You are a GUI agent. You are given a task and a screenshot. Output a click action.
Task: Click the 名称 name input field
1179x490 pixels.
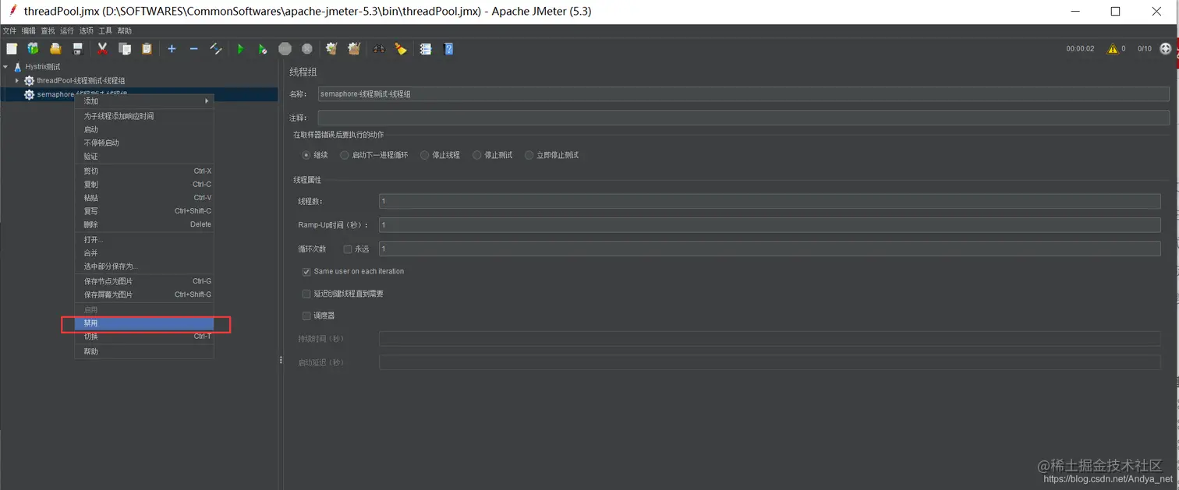743,93
